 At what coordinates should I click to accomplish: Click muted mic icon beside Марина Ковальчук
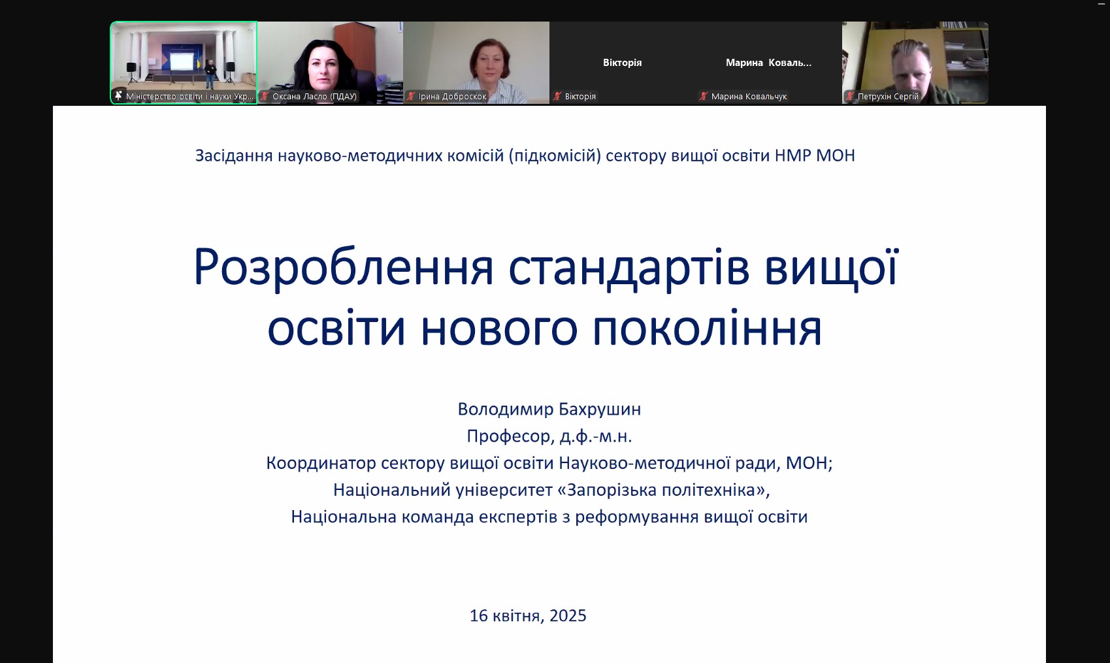(x=704, y=96)
